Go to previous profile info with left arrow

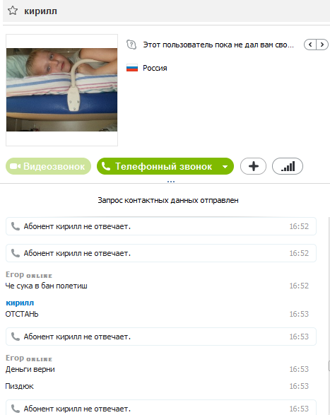click(310, 45)
